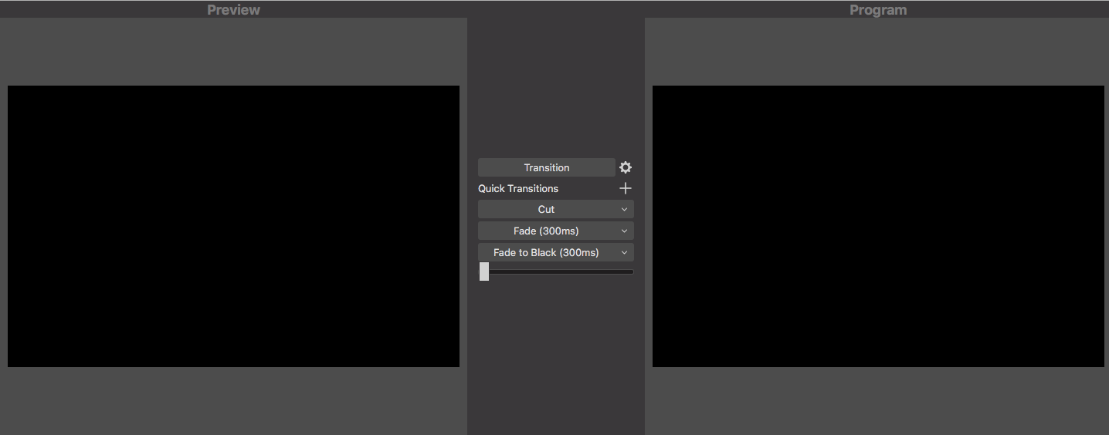This screenshot has width=1109, height=435.
Task: Expand the Fade to Black dropdown arrow
Action: [x=625, y=252]
